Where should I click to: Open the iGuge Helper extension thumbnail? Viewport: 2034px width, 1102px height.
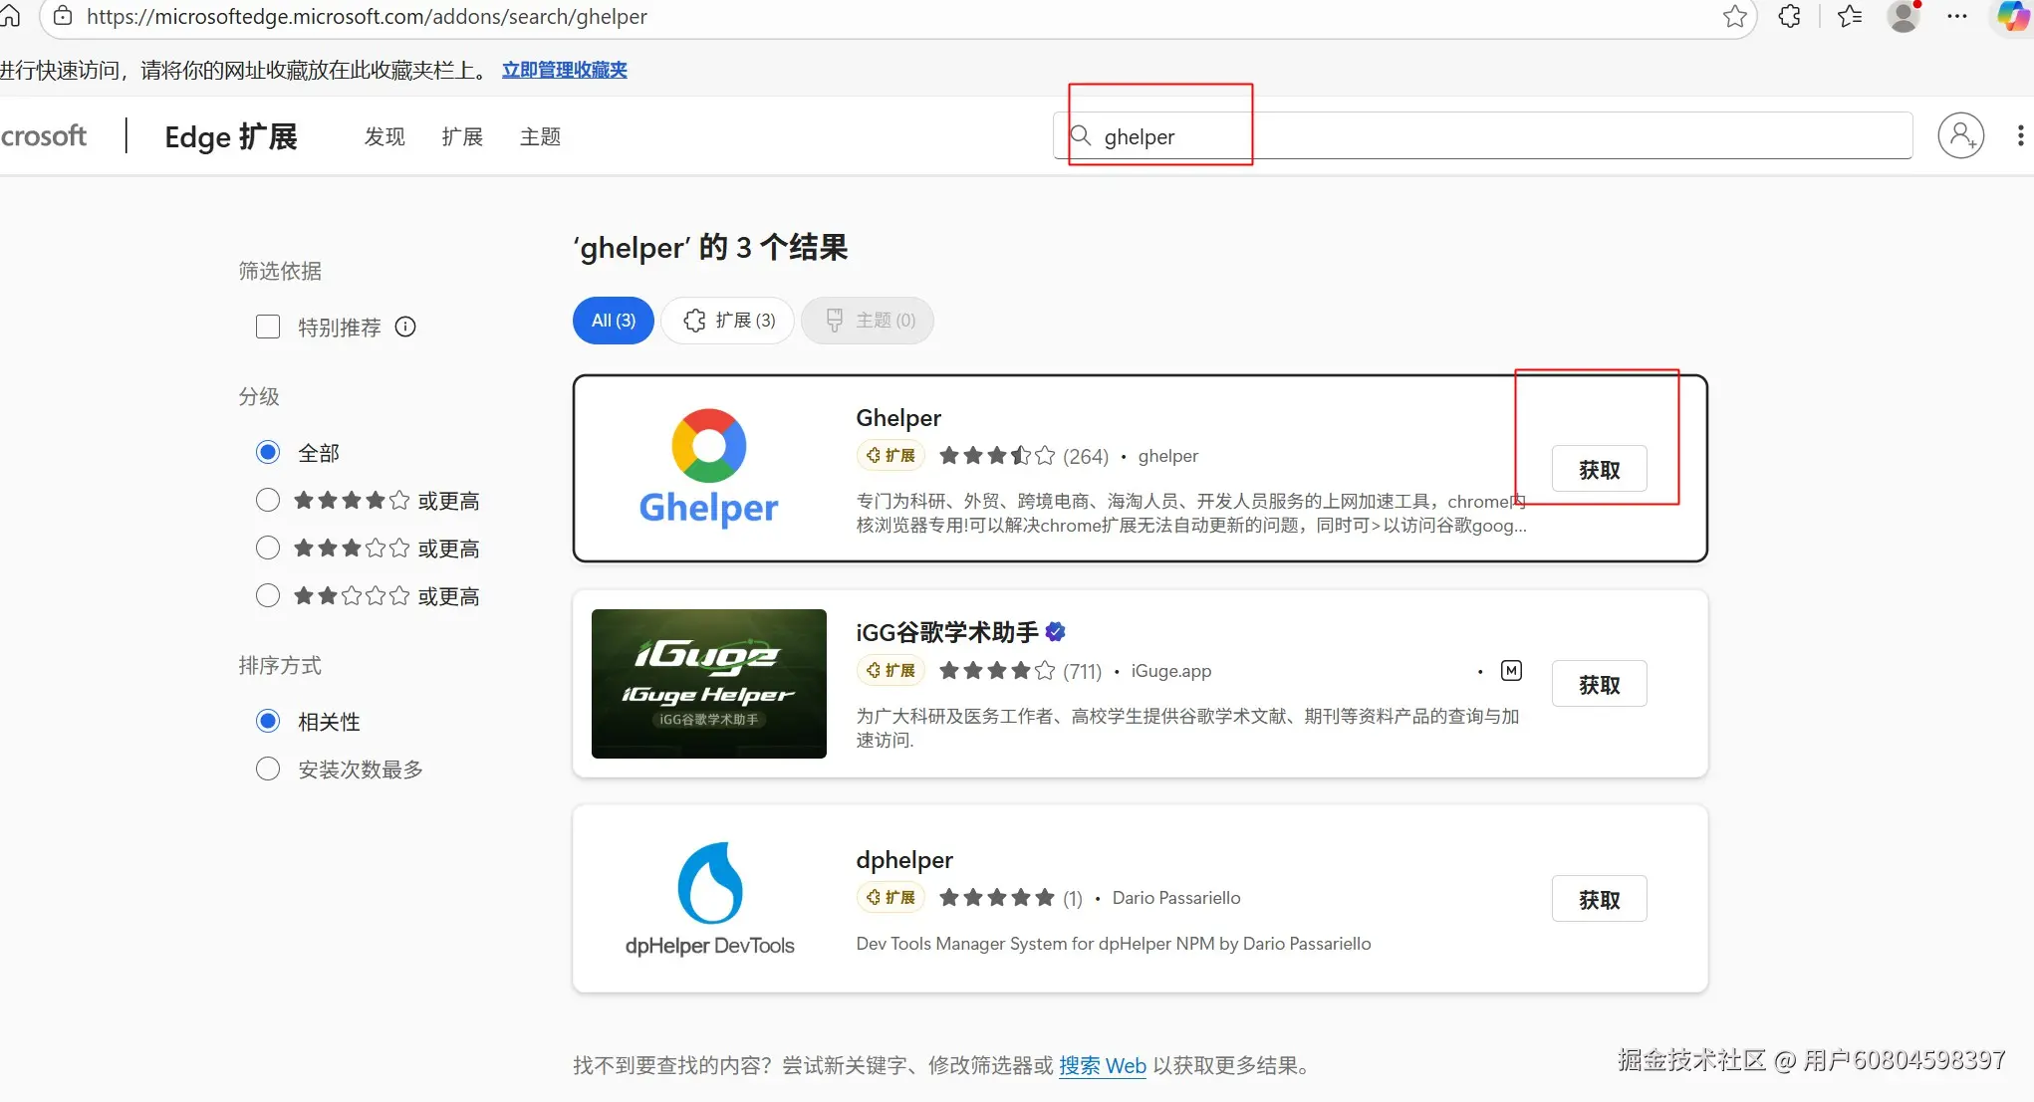pos(708,683)
